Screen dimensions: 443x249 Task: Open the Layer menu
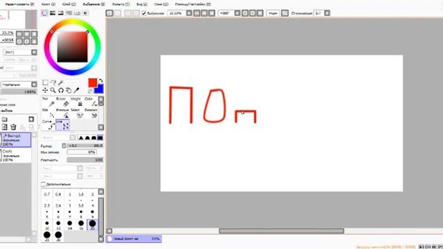tap(69, 4)
